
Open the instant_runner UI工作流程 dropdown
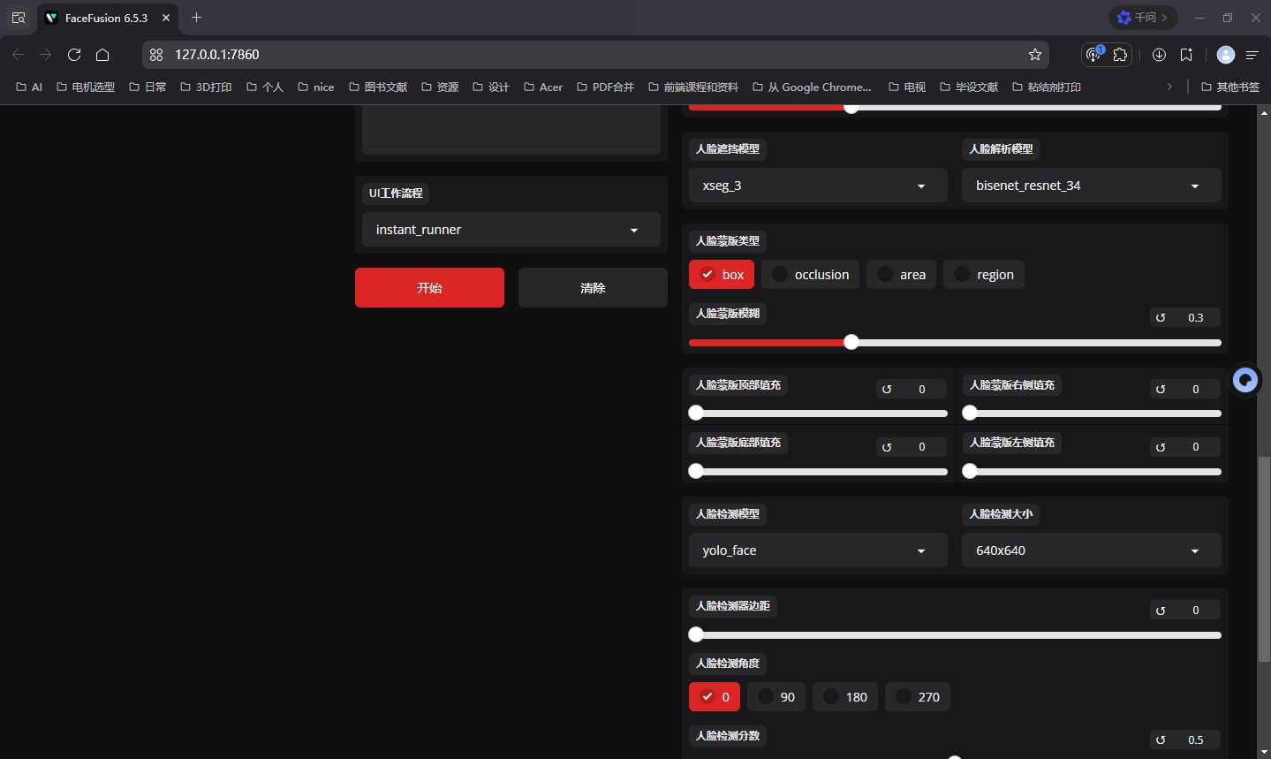click(511, 230)
